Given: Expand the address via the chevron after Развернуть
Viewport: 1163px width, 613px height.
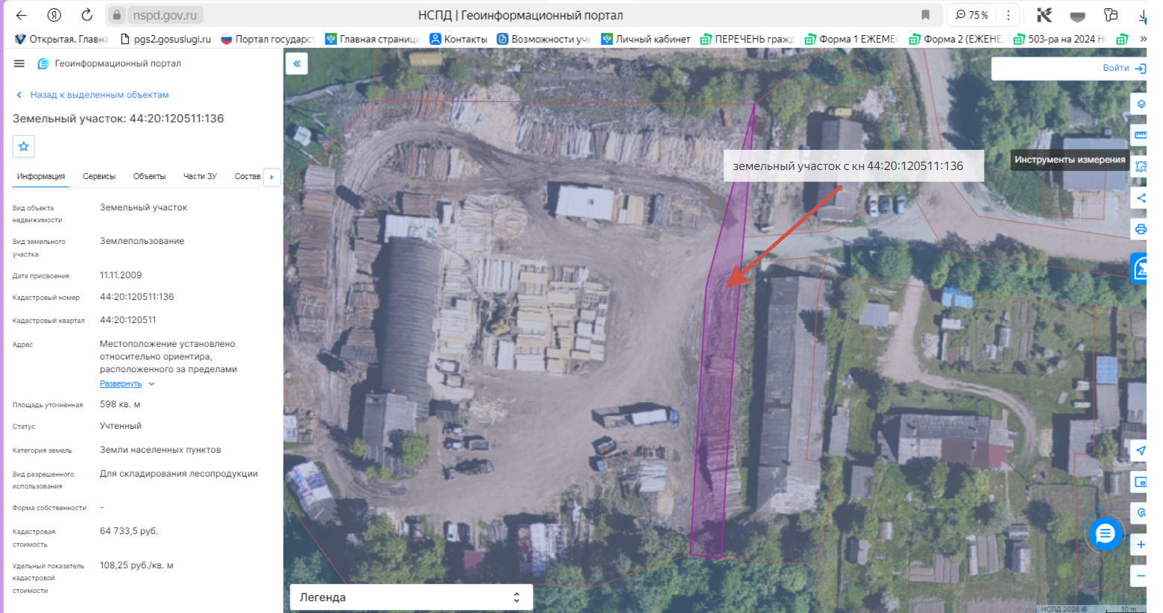Looking at the screenshot, I should click(151, 384).
